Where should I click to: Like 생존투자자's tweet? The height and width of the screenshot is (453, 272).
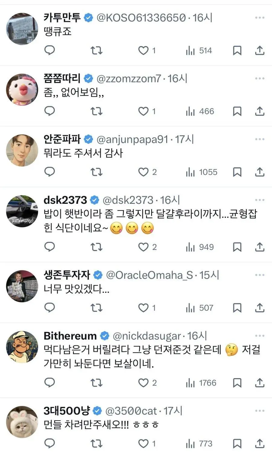[x=147, y=308]
